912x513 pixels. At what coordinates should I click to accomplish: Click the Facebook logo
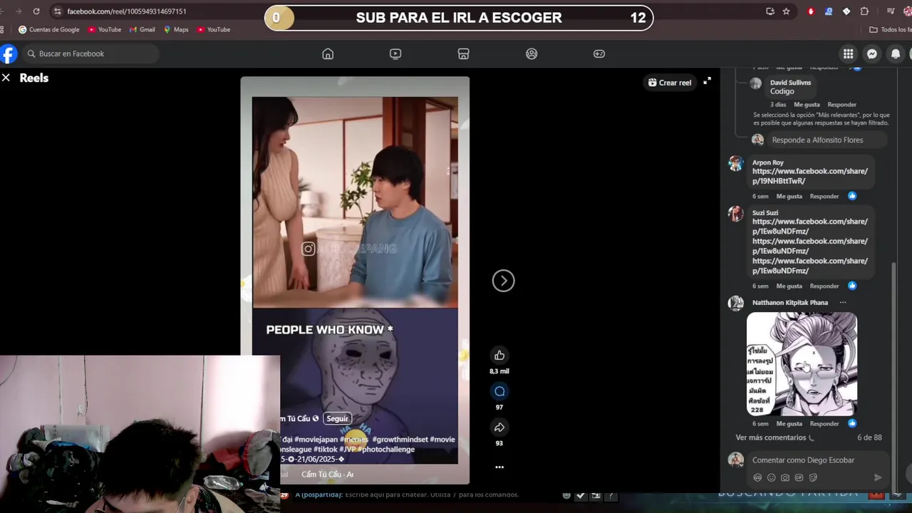click(x=8, y=53)
